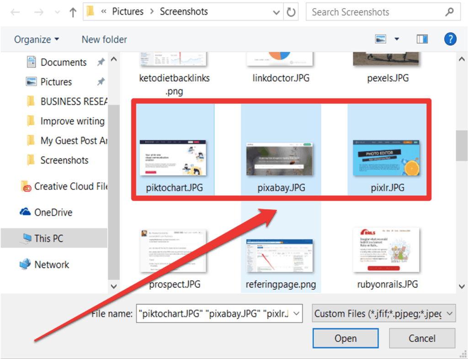This screenshot has height=359, width=468.
Task: Open the view options dropdown arrow
Action: (397, 39)
